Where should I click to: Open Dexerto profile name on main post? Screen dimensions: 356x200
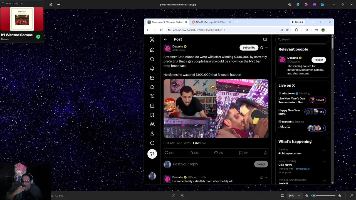point(178,46)
